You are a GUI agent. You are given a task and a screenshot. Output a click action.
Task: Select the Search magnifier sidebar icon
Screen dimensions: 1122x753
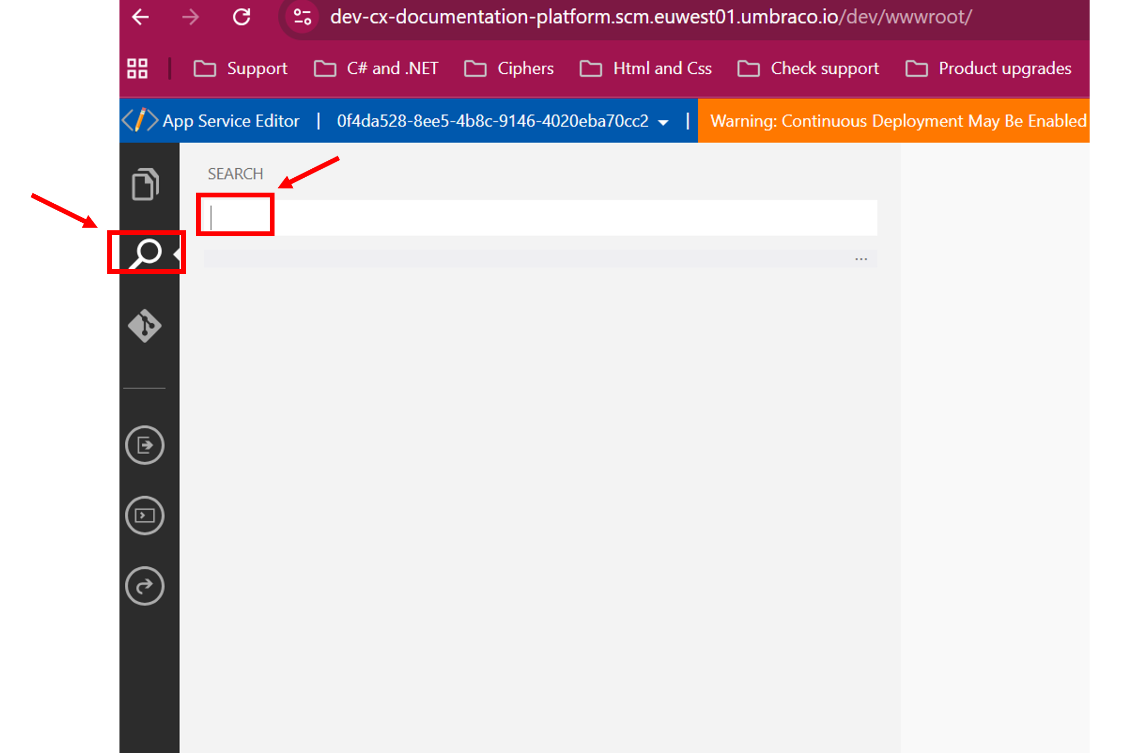point(146,253)
